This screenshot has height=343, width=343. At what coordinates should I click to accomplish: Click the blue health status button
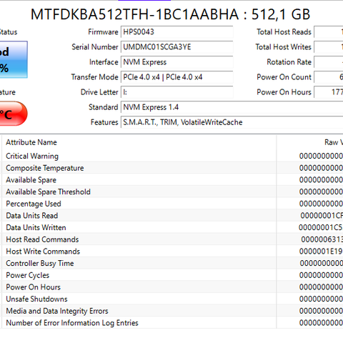pyautogui.click(x=14, y=59)
